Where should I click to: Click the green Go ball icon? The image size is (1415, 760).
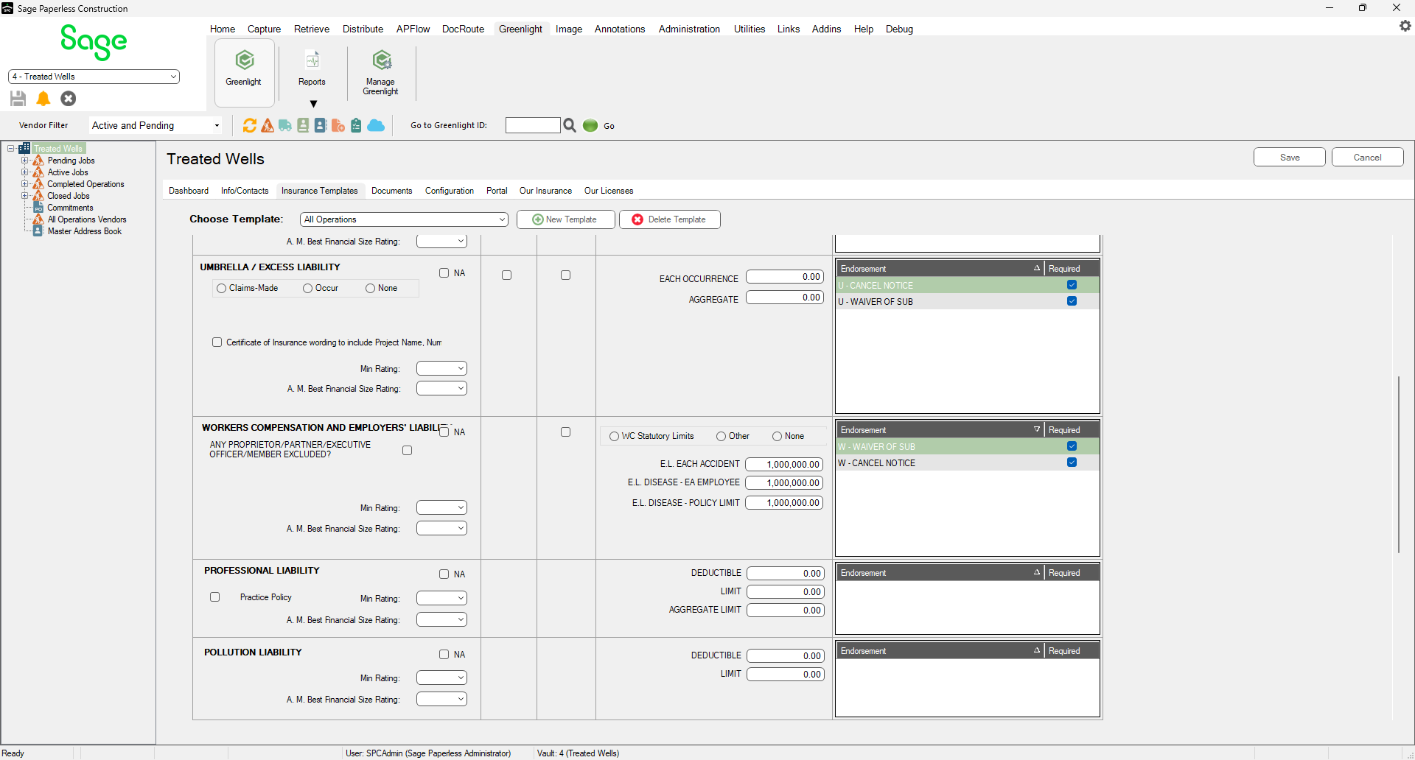pyautogui.click(x=590, y=126)
